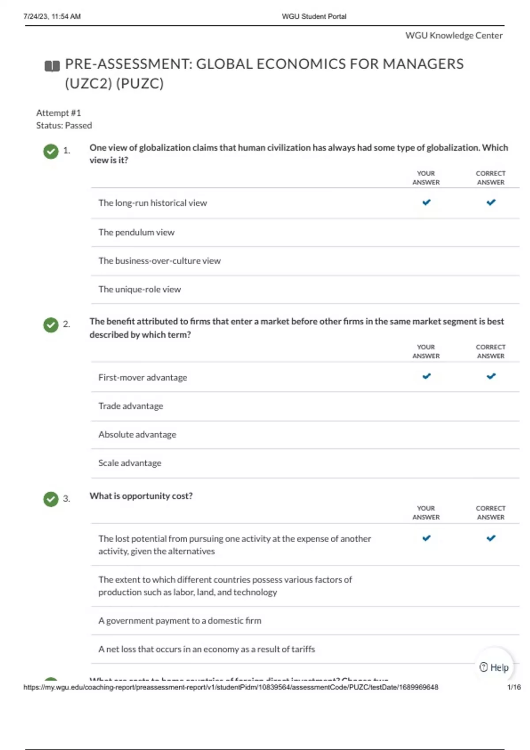Image resolution: width=530 pixels, height=750 pixels.
Task: Click the Help question mark icon
Action: (484, 667)
